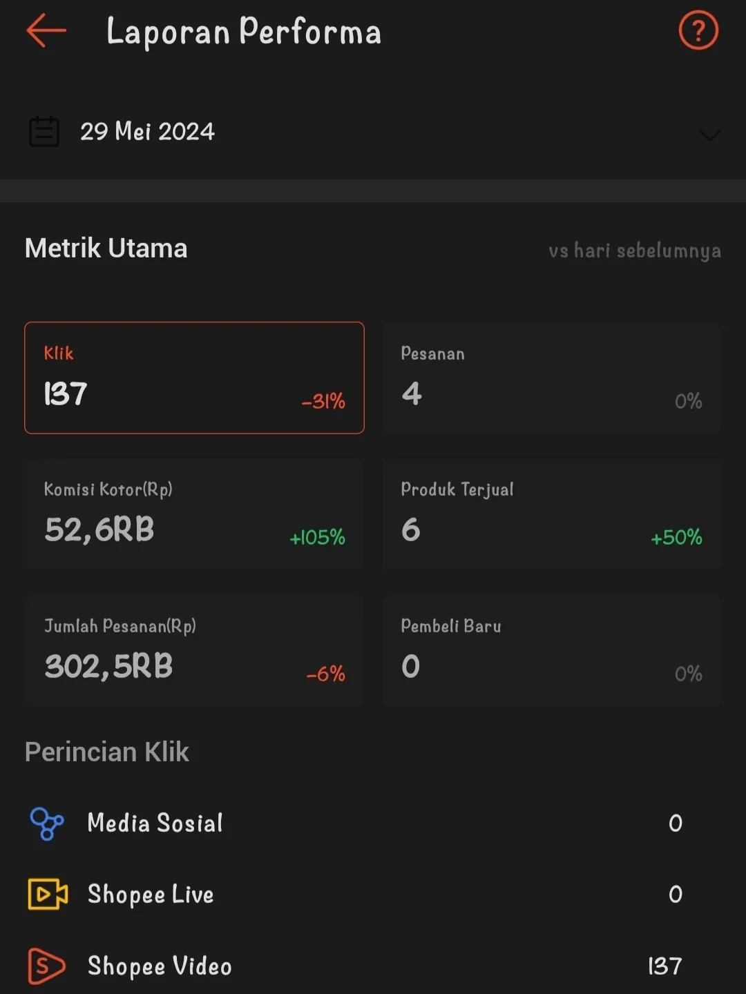Image resolution: width=746 pixels, height=994 pixels.
Task: Choose the Pembeli Baru metric card
Action: (x=551, y=650)
